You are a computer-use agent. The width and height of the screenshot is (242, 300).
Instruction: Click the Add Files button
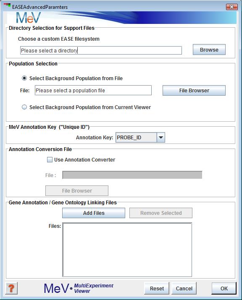pos(94,213)
